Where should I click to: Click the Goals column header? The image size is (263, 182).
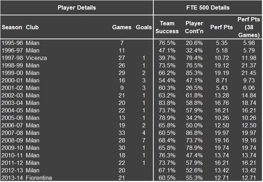click(x=144, y=27)
